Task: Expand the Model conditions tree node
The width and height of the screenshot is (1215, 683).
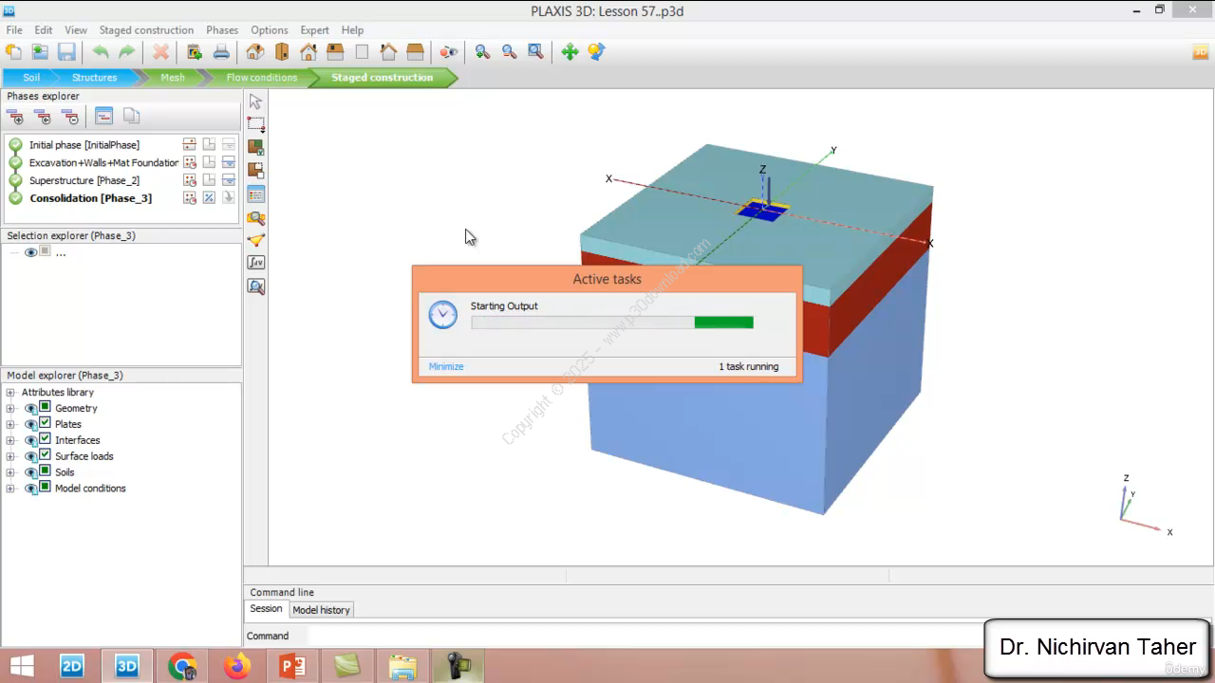Action: pos(10,489)
